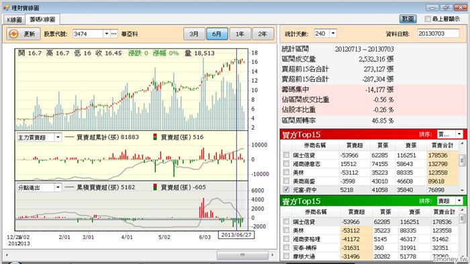Click the app icon in the title bar
This screenshot has width=470, height=264.
tap(6, 7)
